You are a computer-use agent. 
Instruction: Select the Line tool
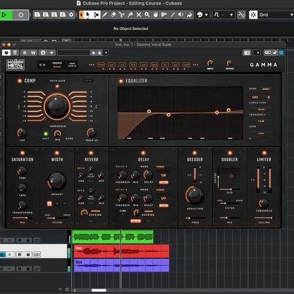click(x=172, y=15)
